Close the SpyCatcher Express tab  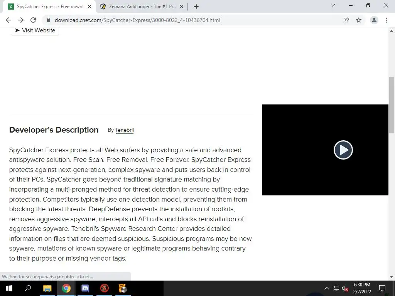(x=89, y=7)
